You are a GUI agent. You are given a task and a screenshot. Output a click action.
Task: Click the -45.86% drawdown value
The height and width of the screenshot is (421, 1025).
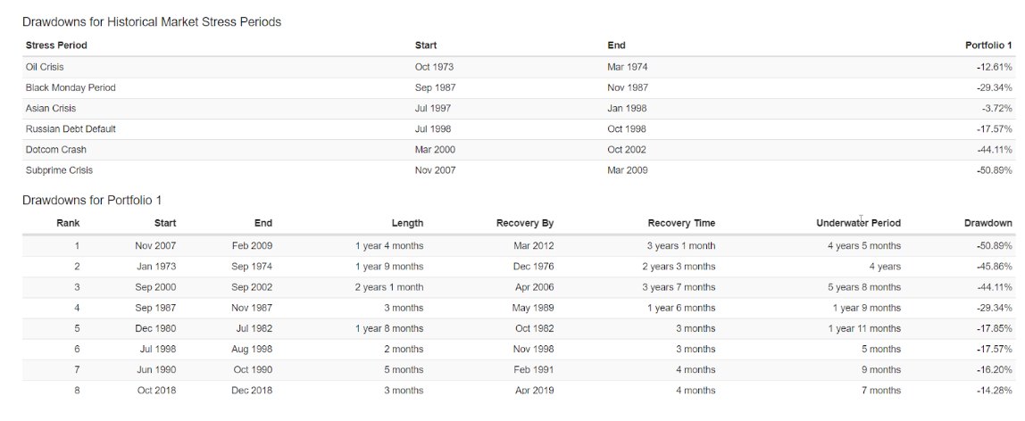(x=995, y=267)
